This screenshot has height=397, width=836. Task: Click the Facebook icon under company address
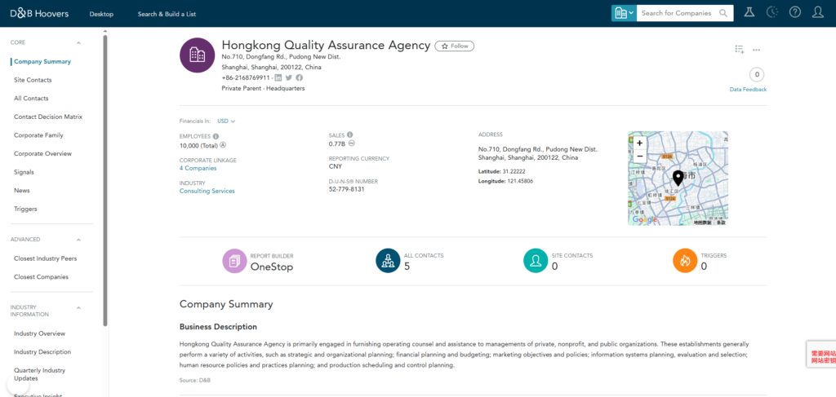click(x=299, y=77)
